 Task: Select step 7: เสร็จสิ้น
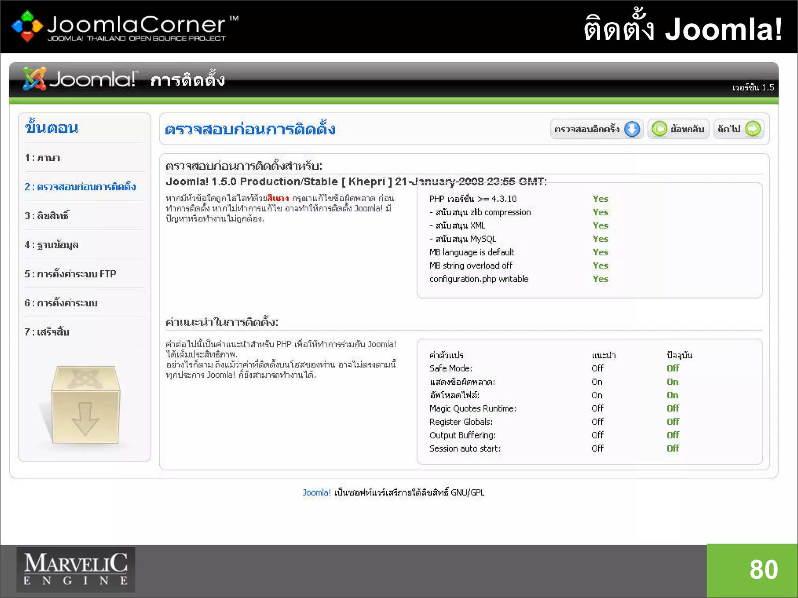pyautogui.click(x=47, y=332)
